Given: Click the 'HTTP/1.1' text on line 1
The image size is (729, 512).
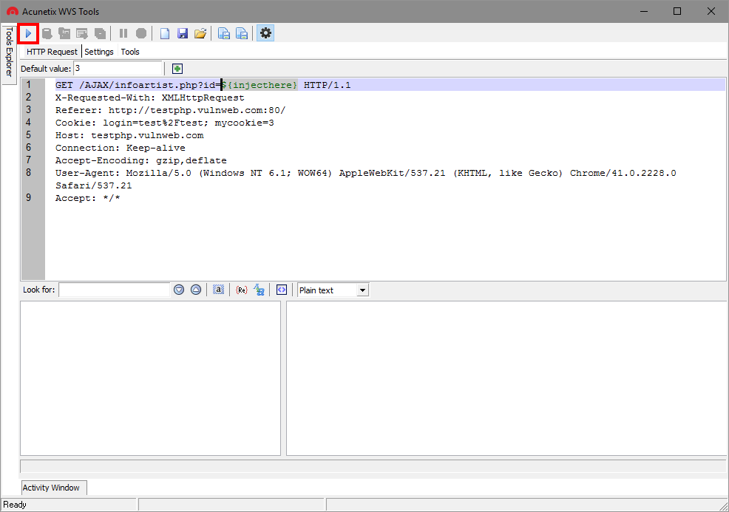Looking at the screenshot, I should tap(328, 85).
